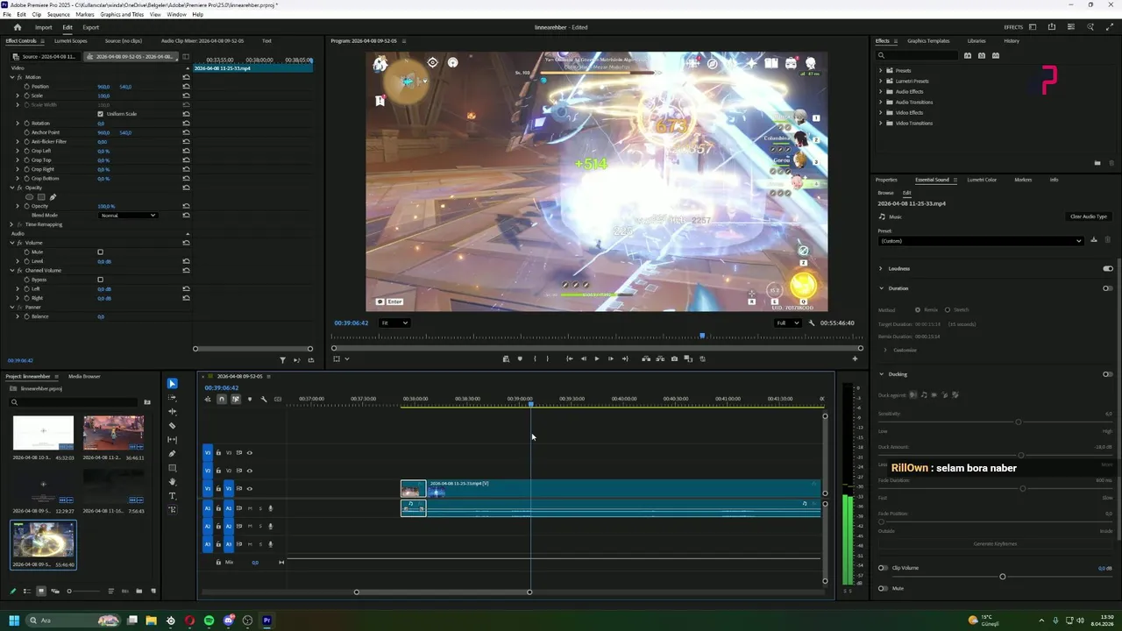Select the Pen tool in tools panel
Viewport: 1122px width, 631px height.
click(x=172, y=453)
